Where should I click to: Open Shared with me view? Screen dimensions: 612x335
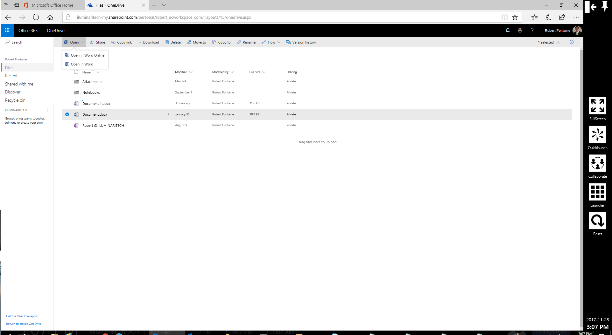(x=19, y=84)
